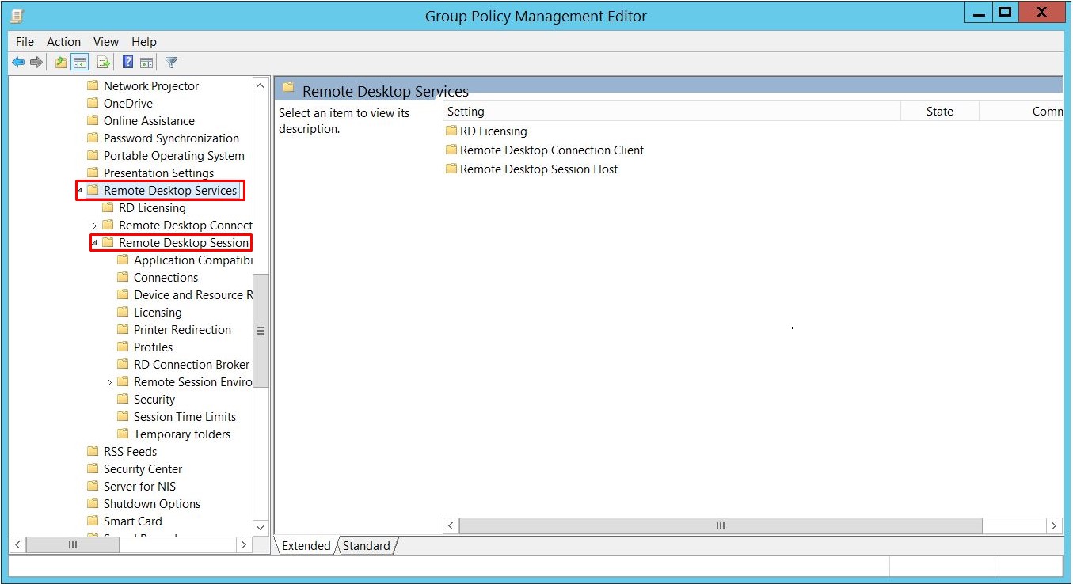Click the tree pane scroll down arrow
Viewport: 1073px width, 584px height.
261,528
